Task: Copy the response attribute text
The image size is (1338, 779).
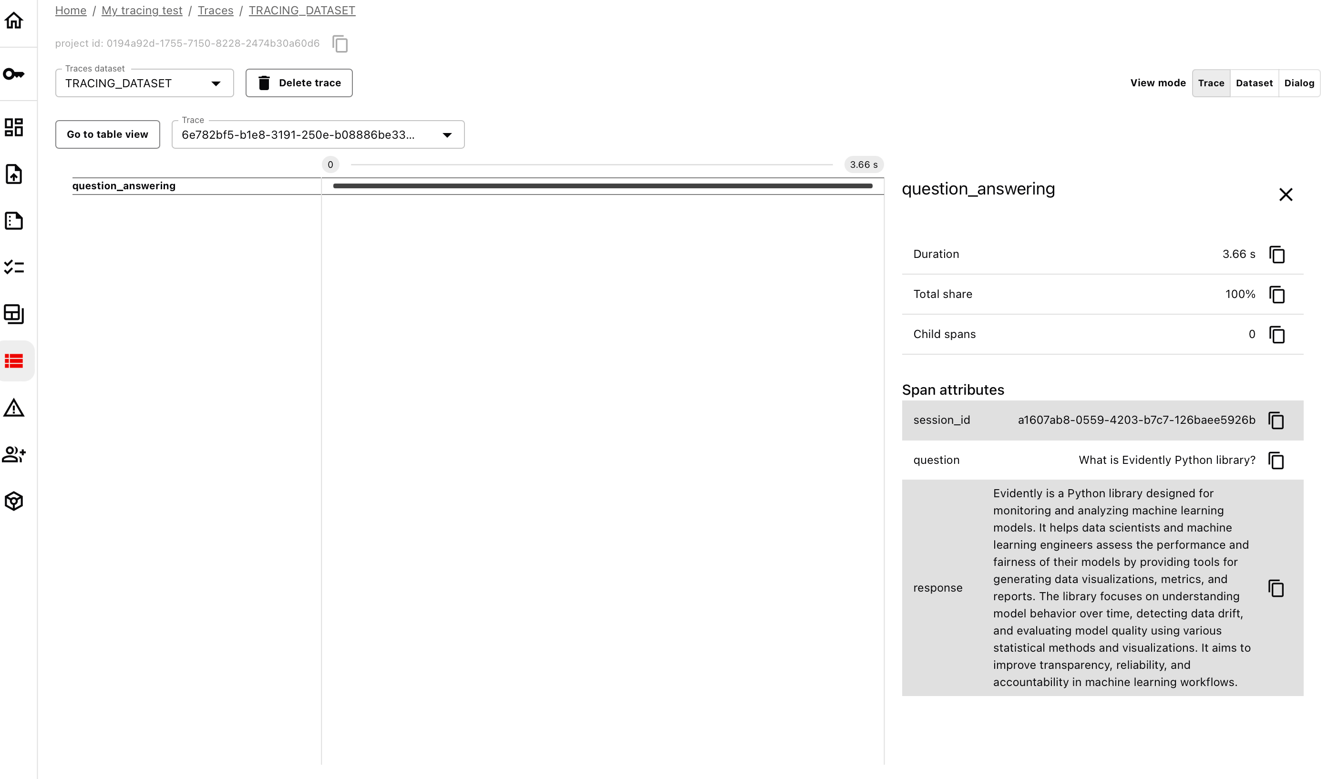Action: [1276, 588]
